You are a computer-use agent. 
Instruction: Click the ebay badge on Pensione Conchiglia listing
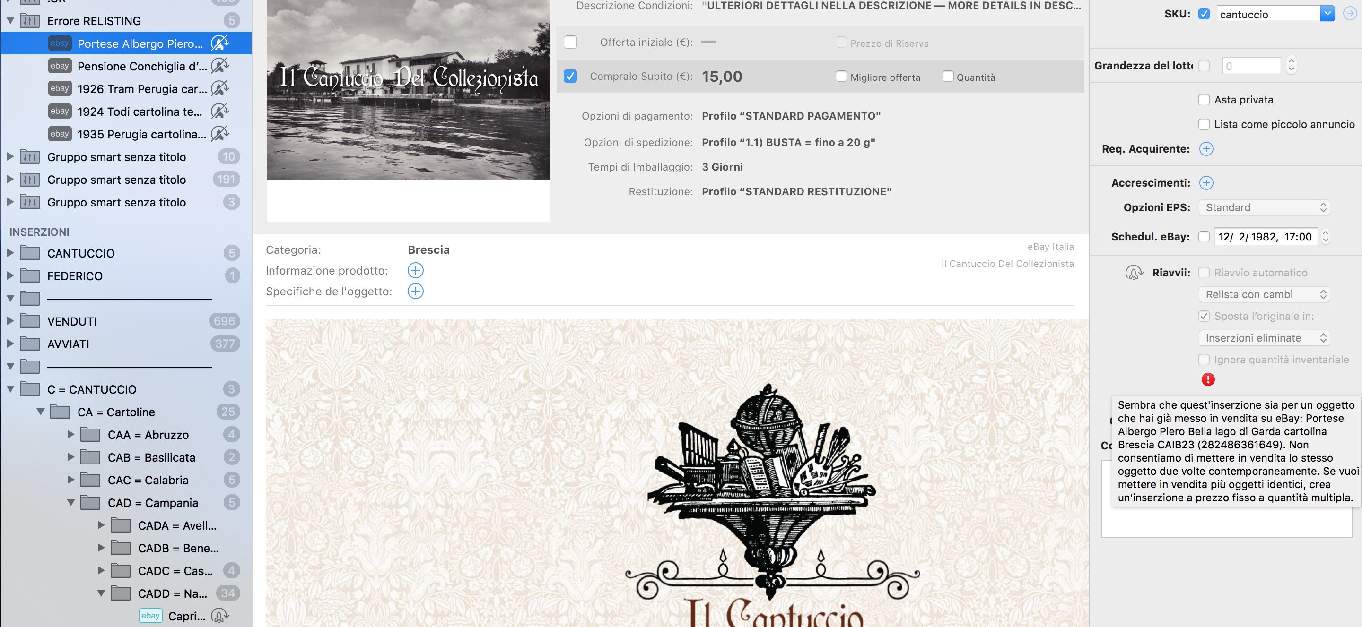[59, 66]
